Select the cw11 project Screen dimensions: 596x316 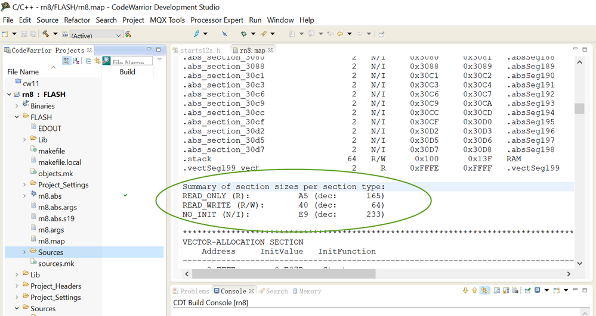coord(31,83)
